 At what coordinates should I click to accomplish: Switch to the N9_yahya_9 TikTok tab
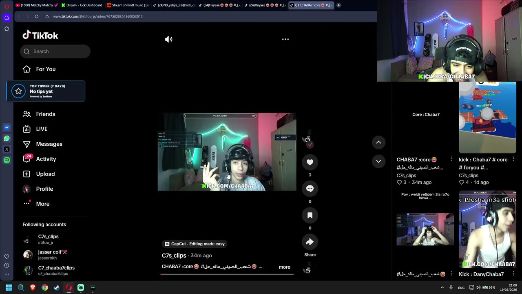click(174, 5)
